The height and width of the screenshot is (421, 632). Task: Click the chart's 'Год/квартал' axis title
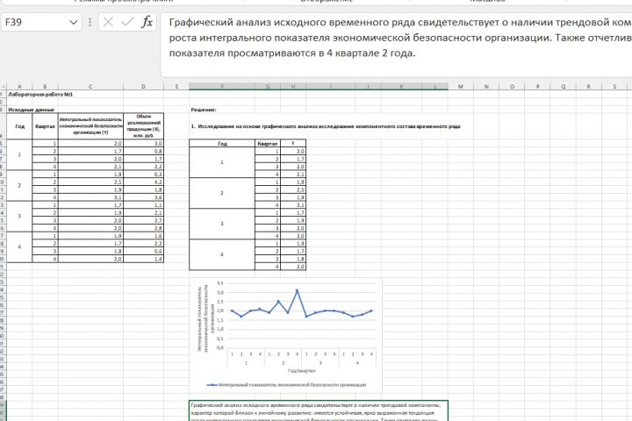click(301, 371)
